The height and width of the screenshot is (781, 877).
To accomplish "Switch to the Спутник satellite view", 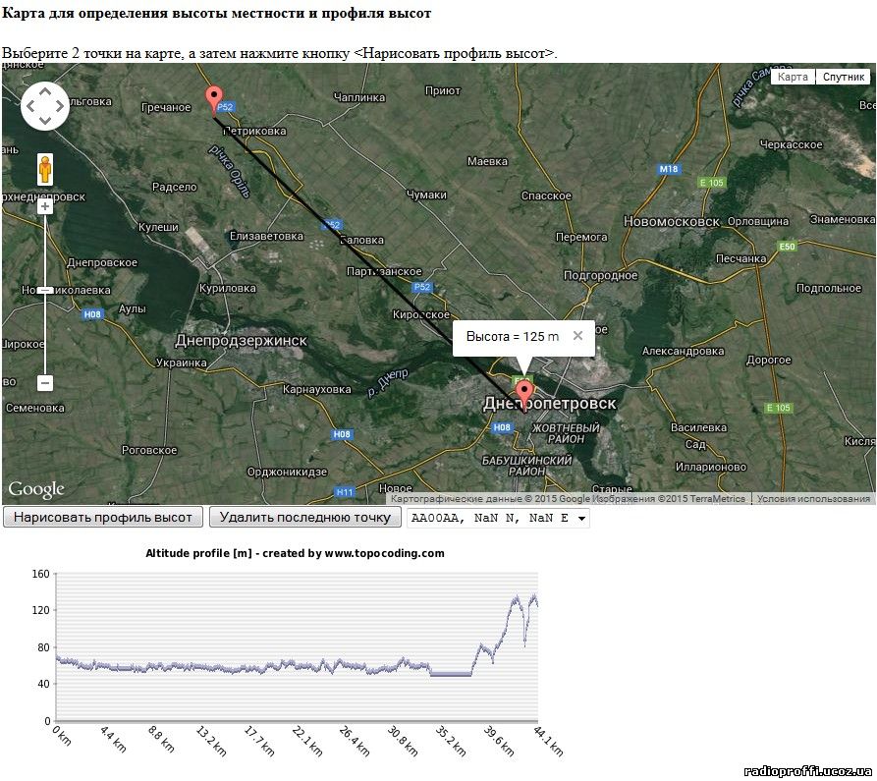I will [843, 77].
